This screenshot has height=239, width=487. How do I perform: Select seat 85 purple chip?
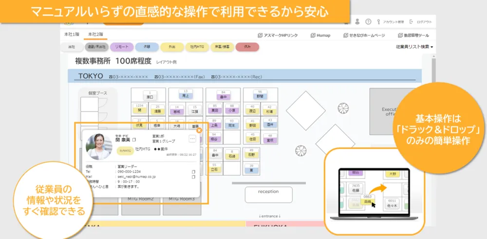(x=214, y=108)
